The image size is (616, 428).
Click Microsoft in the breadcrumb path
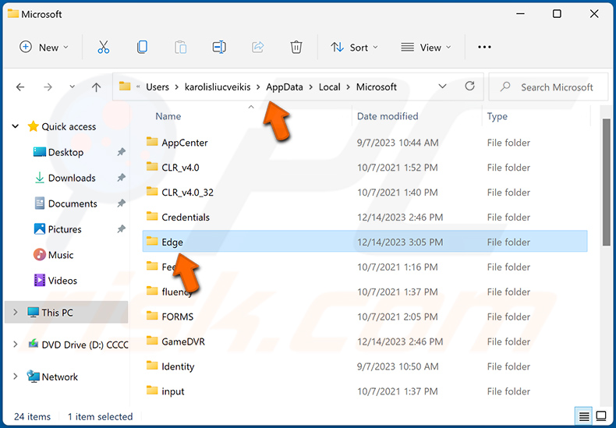377,87
